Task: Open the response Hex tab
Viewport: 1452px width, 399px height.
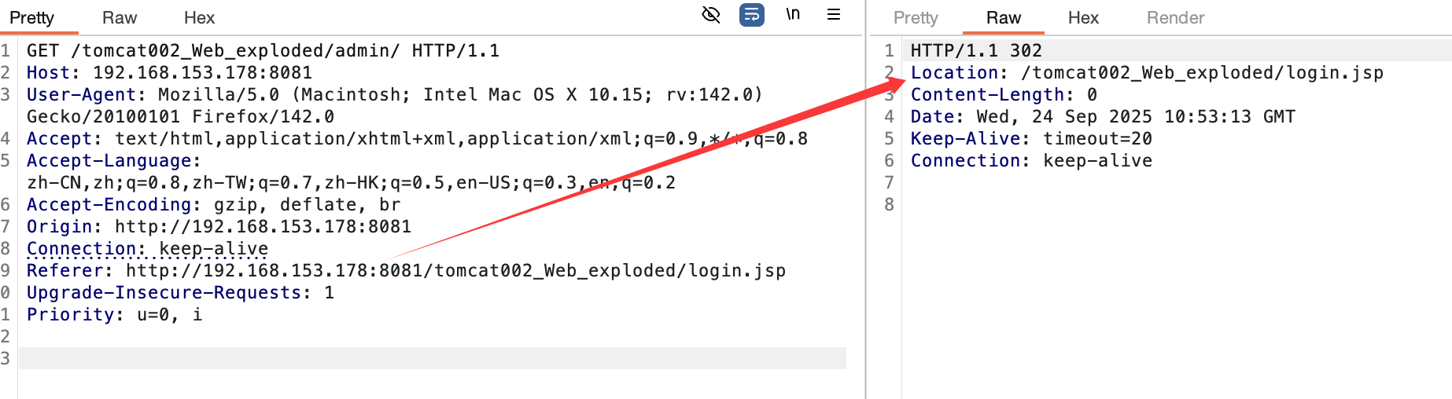Action: click(1083, 18)
